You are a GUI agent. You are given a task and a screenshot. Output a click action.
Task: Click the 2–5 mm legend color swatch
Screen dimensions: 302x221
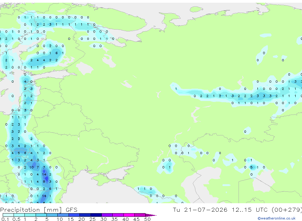click(41, 215)
